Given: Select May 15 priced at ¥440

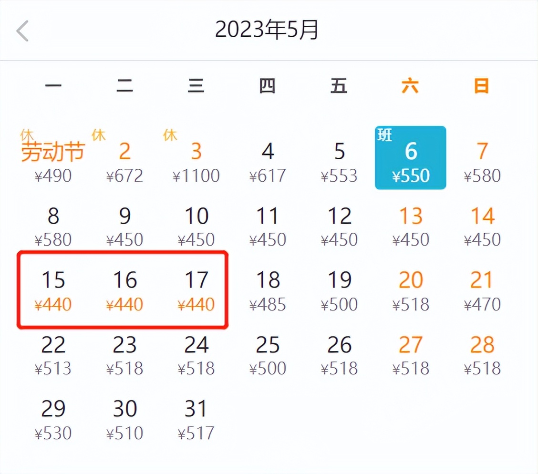Looking at the screenshot, I should [53, 291].
